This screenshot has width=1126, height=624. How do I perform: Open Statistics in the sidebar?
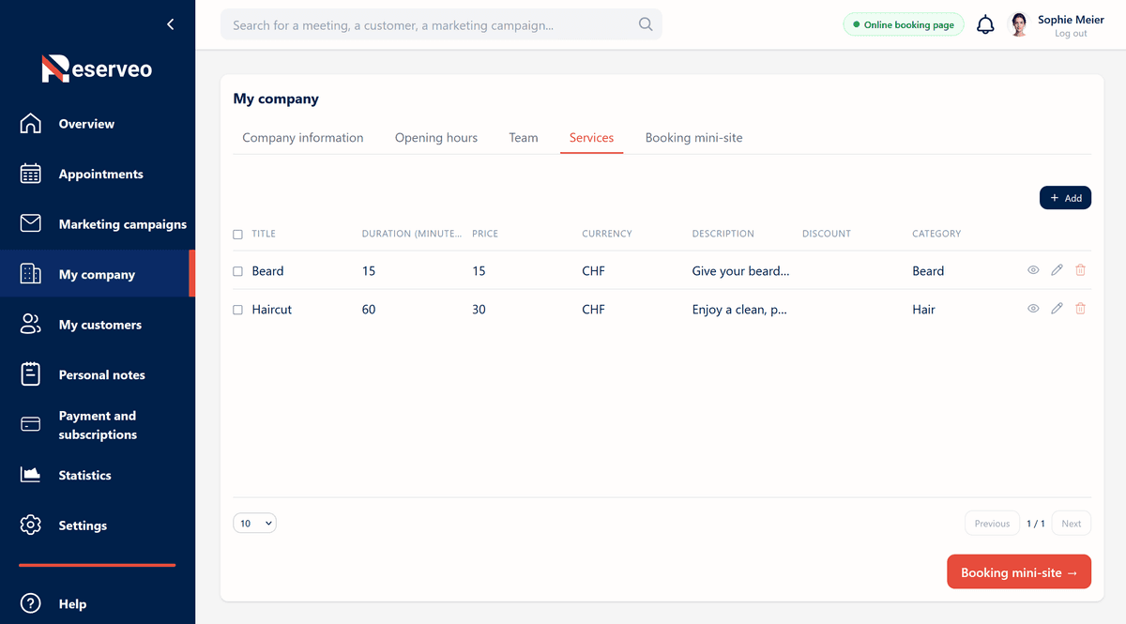coord(84,475)
